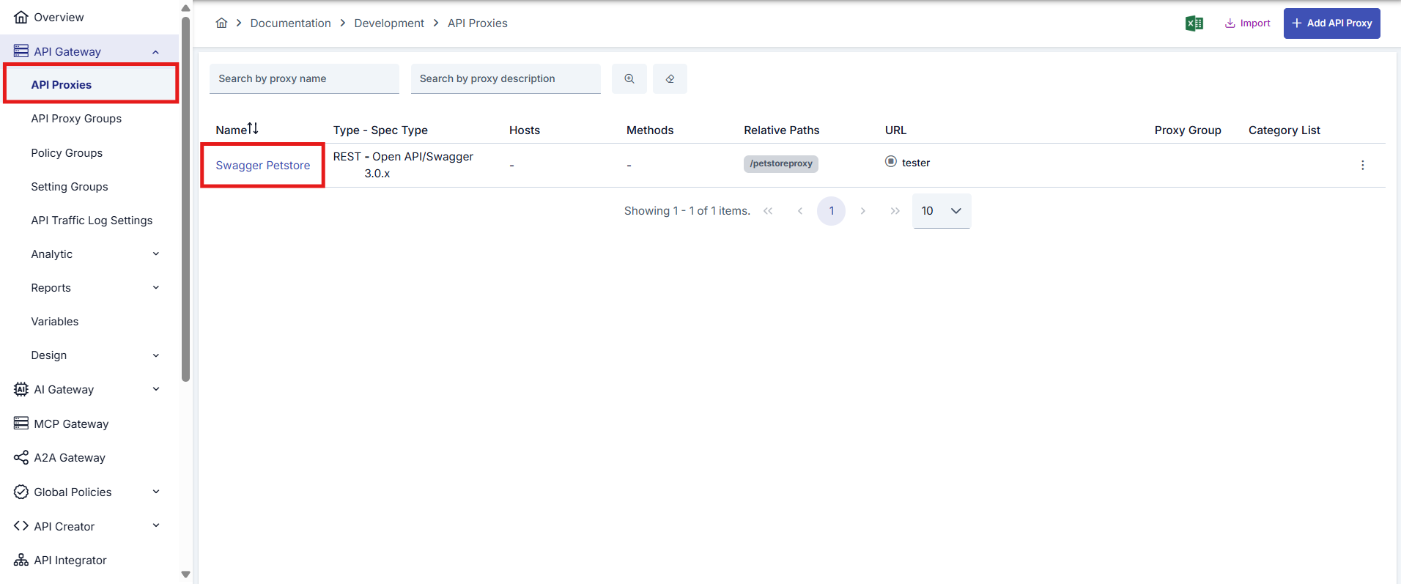The height and width of the screenshot is (584, 1401).
Task: Open API Proxy Groups
Action: [x=76, y=119]
